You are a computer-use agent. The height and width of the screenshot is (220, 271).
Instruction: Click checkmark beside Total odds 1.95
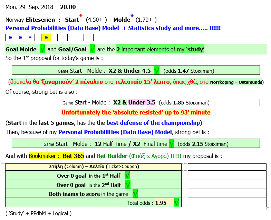coord(176,202)
